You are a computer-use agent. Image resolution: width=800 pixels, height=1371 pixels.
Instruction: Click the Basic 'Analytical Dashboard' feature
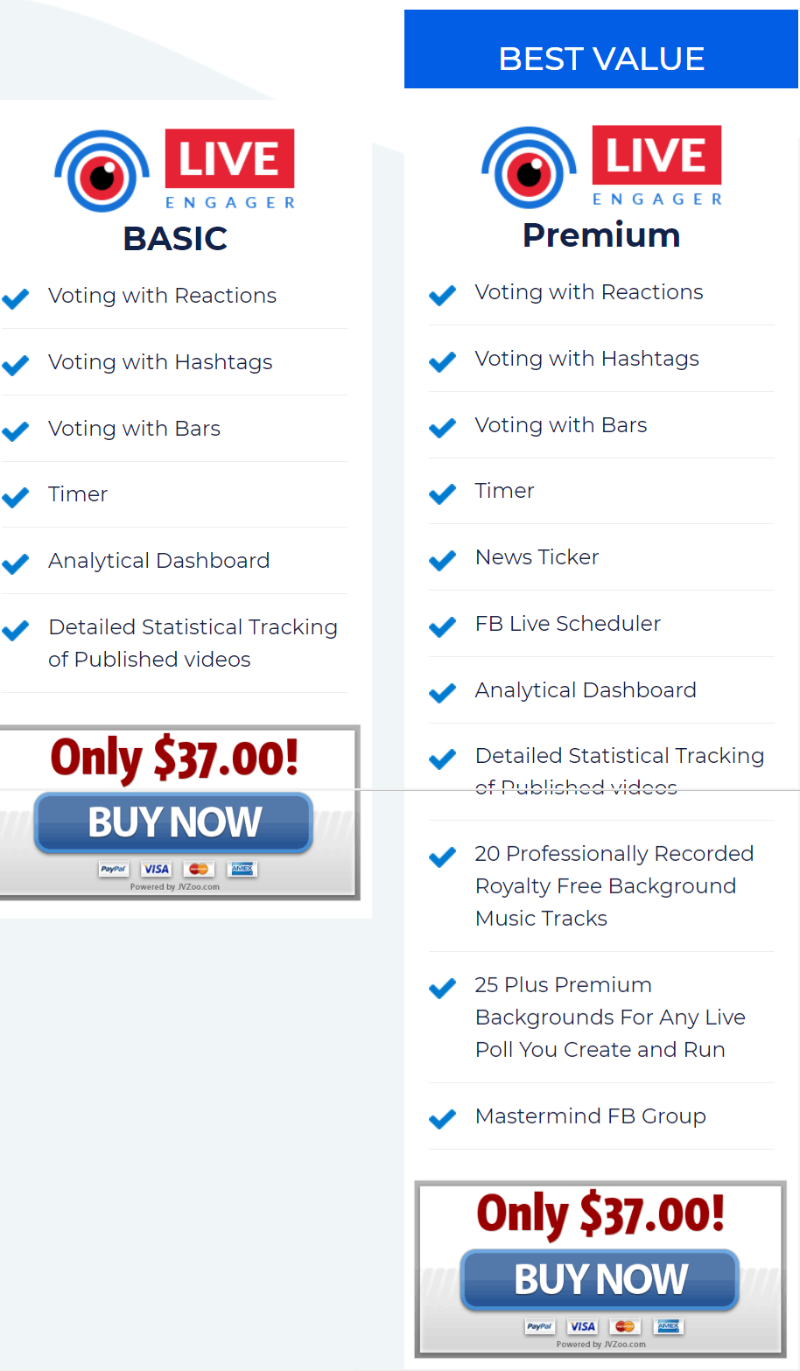[159, 560]
